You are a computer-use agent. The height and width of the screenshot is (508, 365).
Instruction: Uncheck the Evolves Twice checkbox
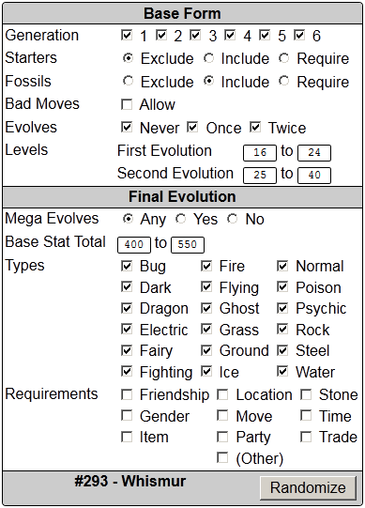(x=255, y=127)
